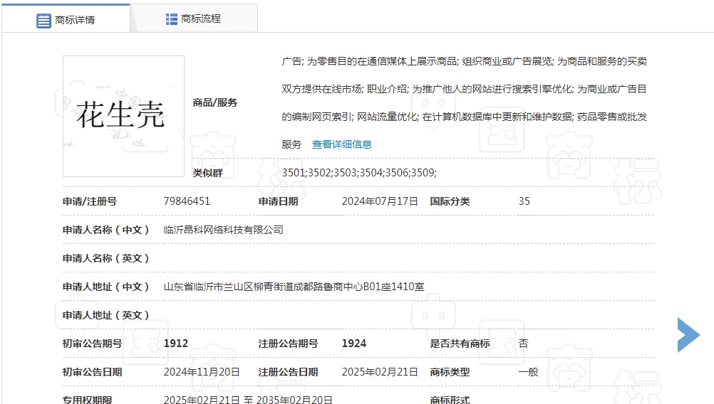Click the grid icon on 商标流程 tab

click(x=172, y=19)
